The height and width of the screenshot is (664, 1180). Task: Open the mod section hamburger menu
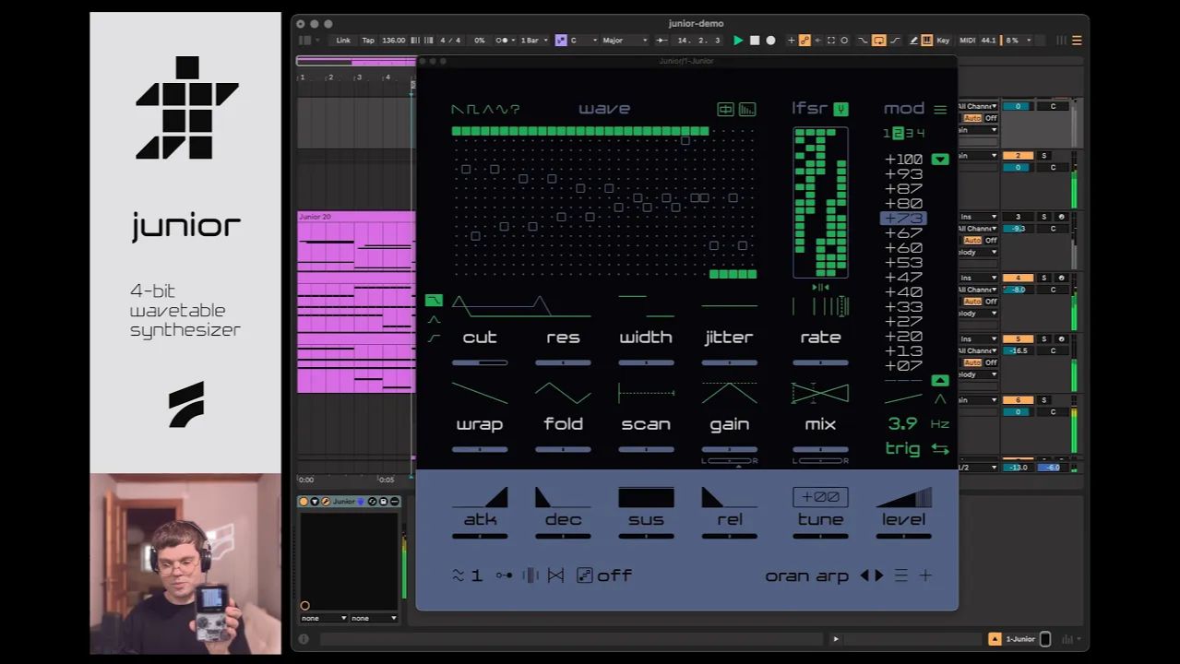[x=940, y=110]
